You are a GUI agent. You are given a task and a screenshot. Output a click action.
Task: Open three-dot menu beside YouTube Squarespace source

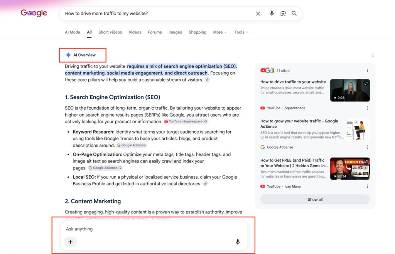click(x=367, y=108)
